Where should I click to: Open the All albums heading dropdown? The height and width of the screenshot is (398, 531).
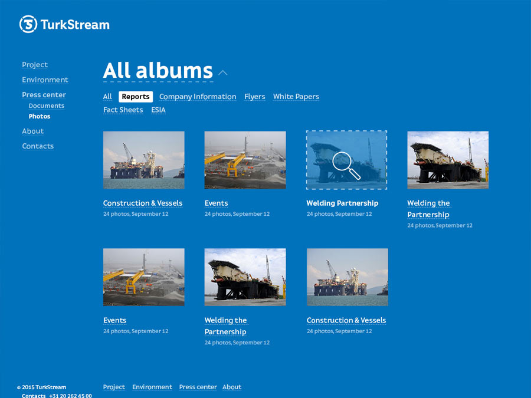[158, 71]
